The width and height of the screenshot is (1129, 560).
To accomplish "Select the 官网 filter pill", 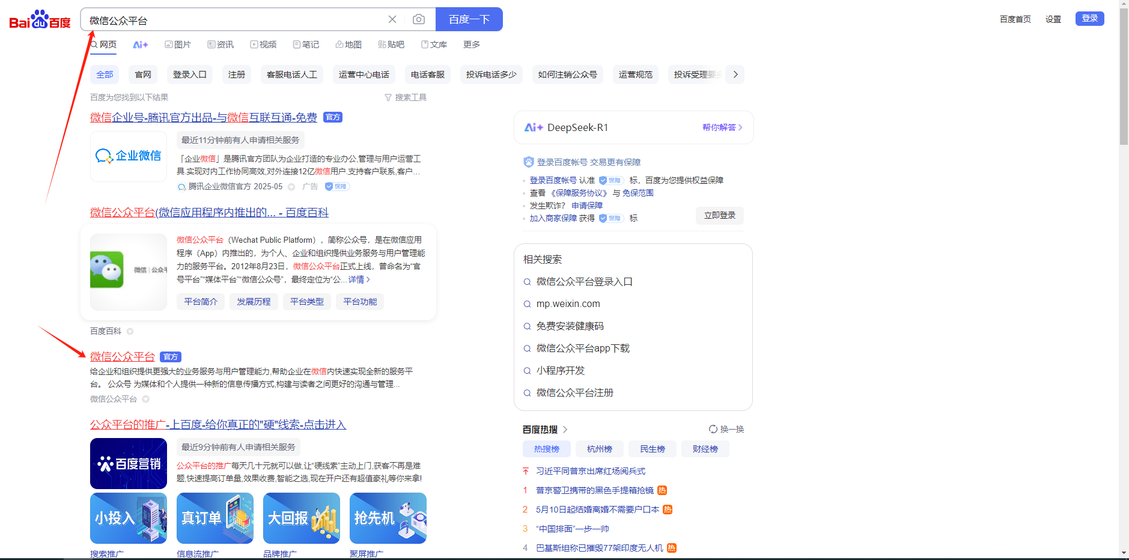I will [142, 74].
